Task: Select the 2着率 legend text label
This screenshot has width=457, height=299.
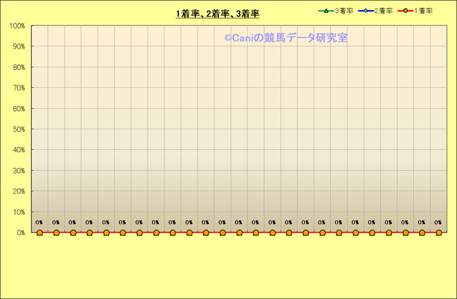Action: [384, 11]
